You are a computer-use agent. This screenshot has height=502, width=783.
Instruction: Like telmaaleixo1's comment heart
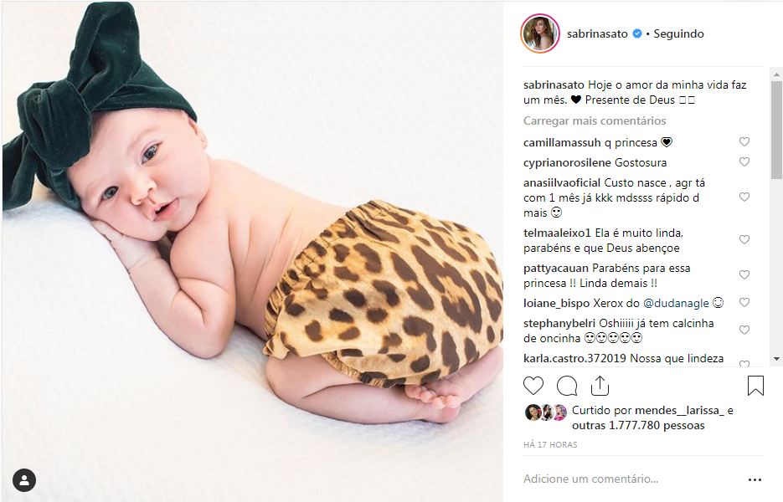744,239
